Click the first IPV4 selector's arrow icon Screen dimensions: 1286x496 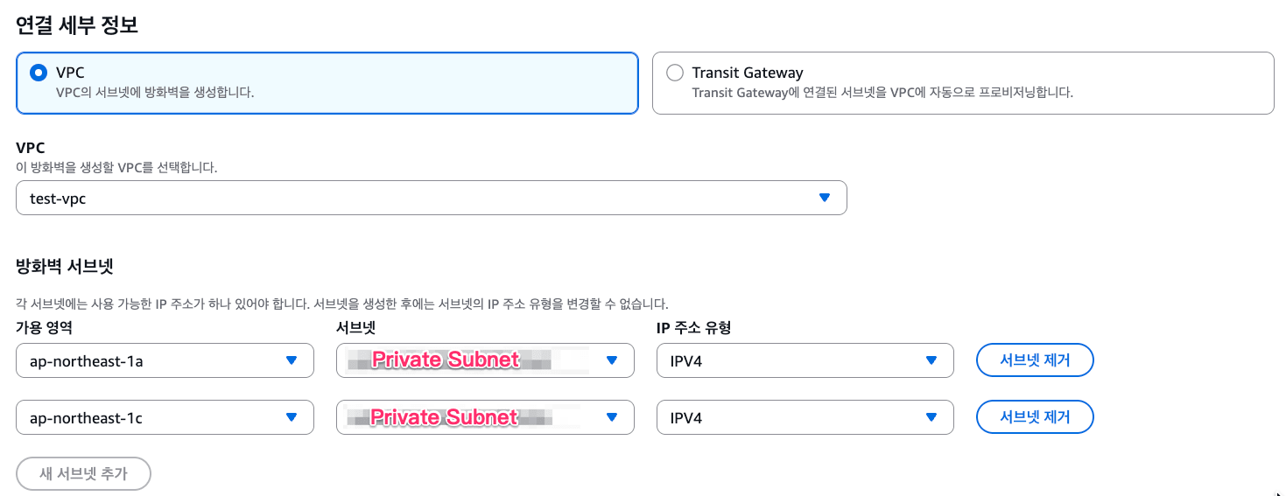tap(931, 360)
